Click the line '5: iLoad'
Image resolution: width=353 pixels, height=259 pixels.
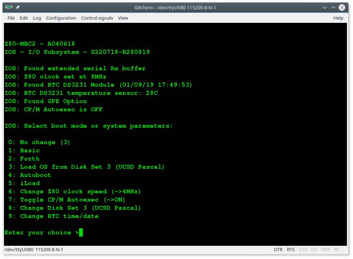(x=24, y=183)
